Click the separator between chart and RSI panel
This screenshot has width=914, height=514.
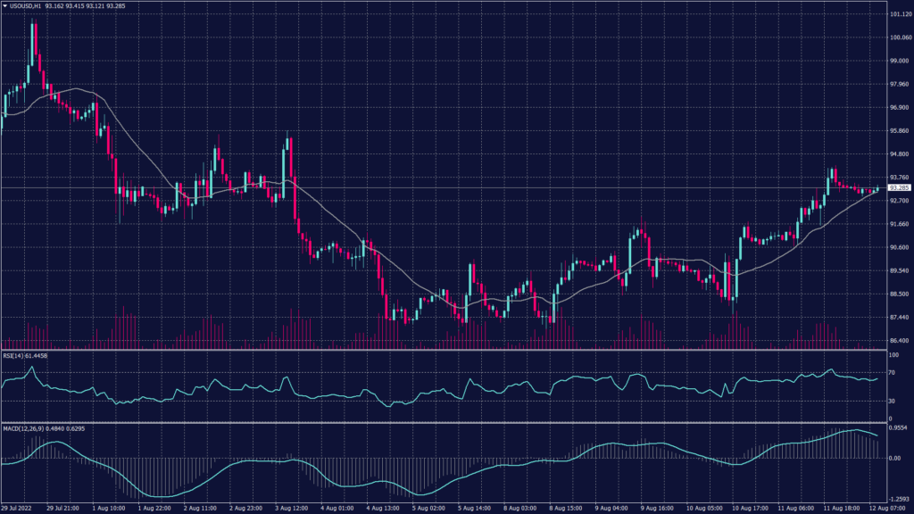click(446, 351)
